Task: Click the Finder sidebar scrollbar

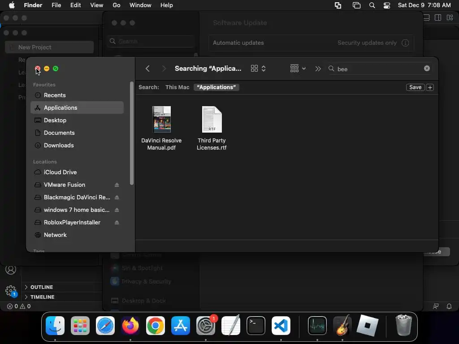Action: click(132, 133)
